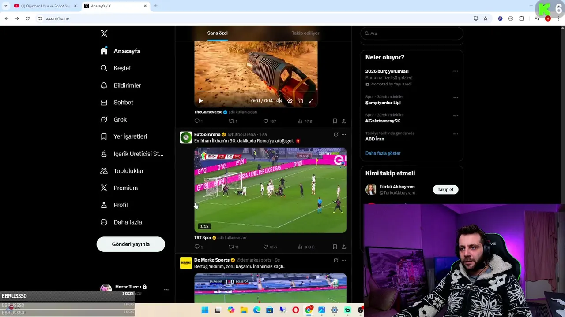The image size is (565, 317).
Task: Reply to FutbolArena post
Action: click(199, 247)
